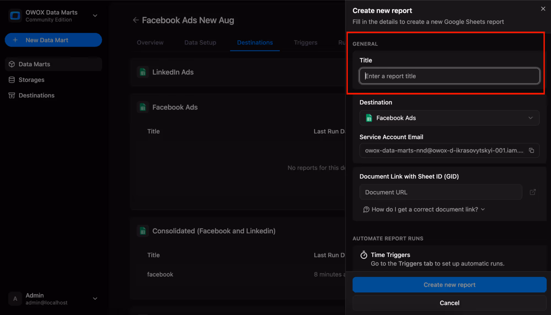Viewport: 551px width, 315px height.
Task: Close the Create new report panel
Action: pos(543,9)
